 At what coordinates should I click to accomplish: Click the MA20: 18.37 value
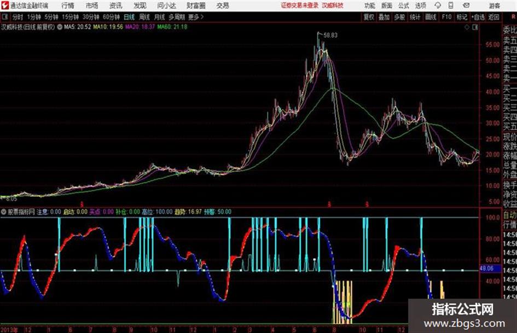point(140,27)
